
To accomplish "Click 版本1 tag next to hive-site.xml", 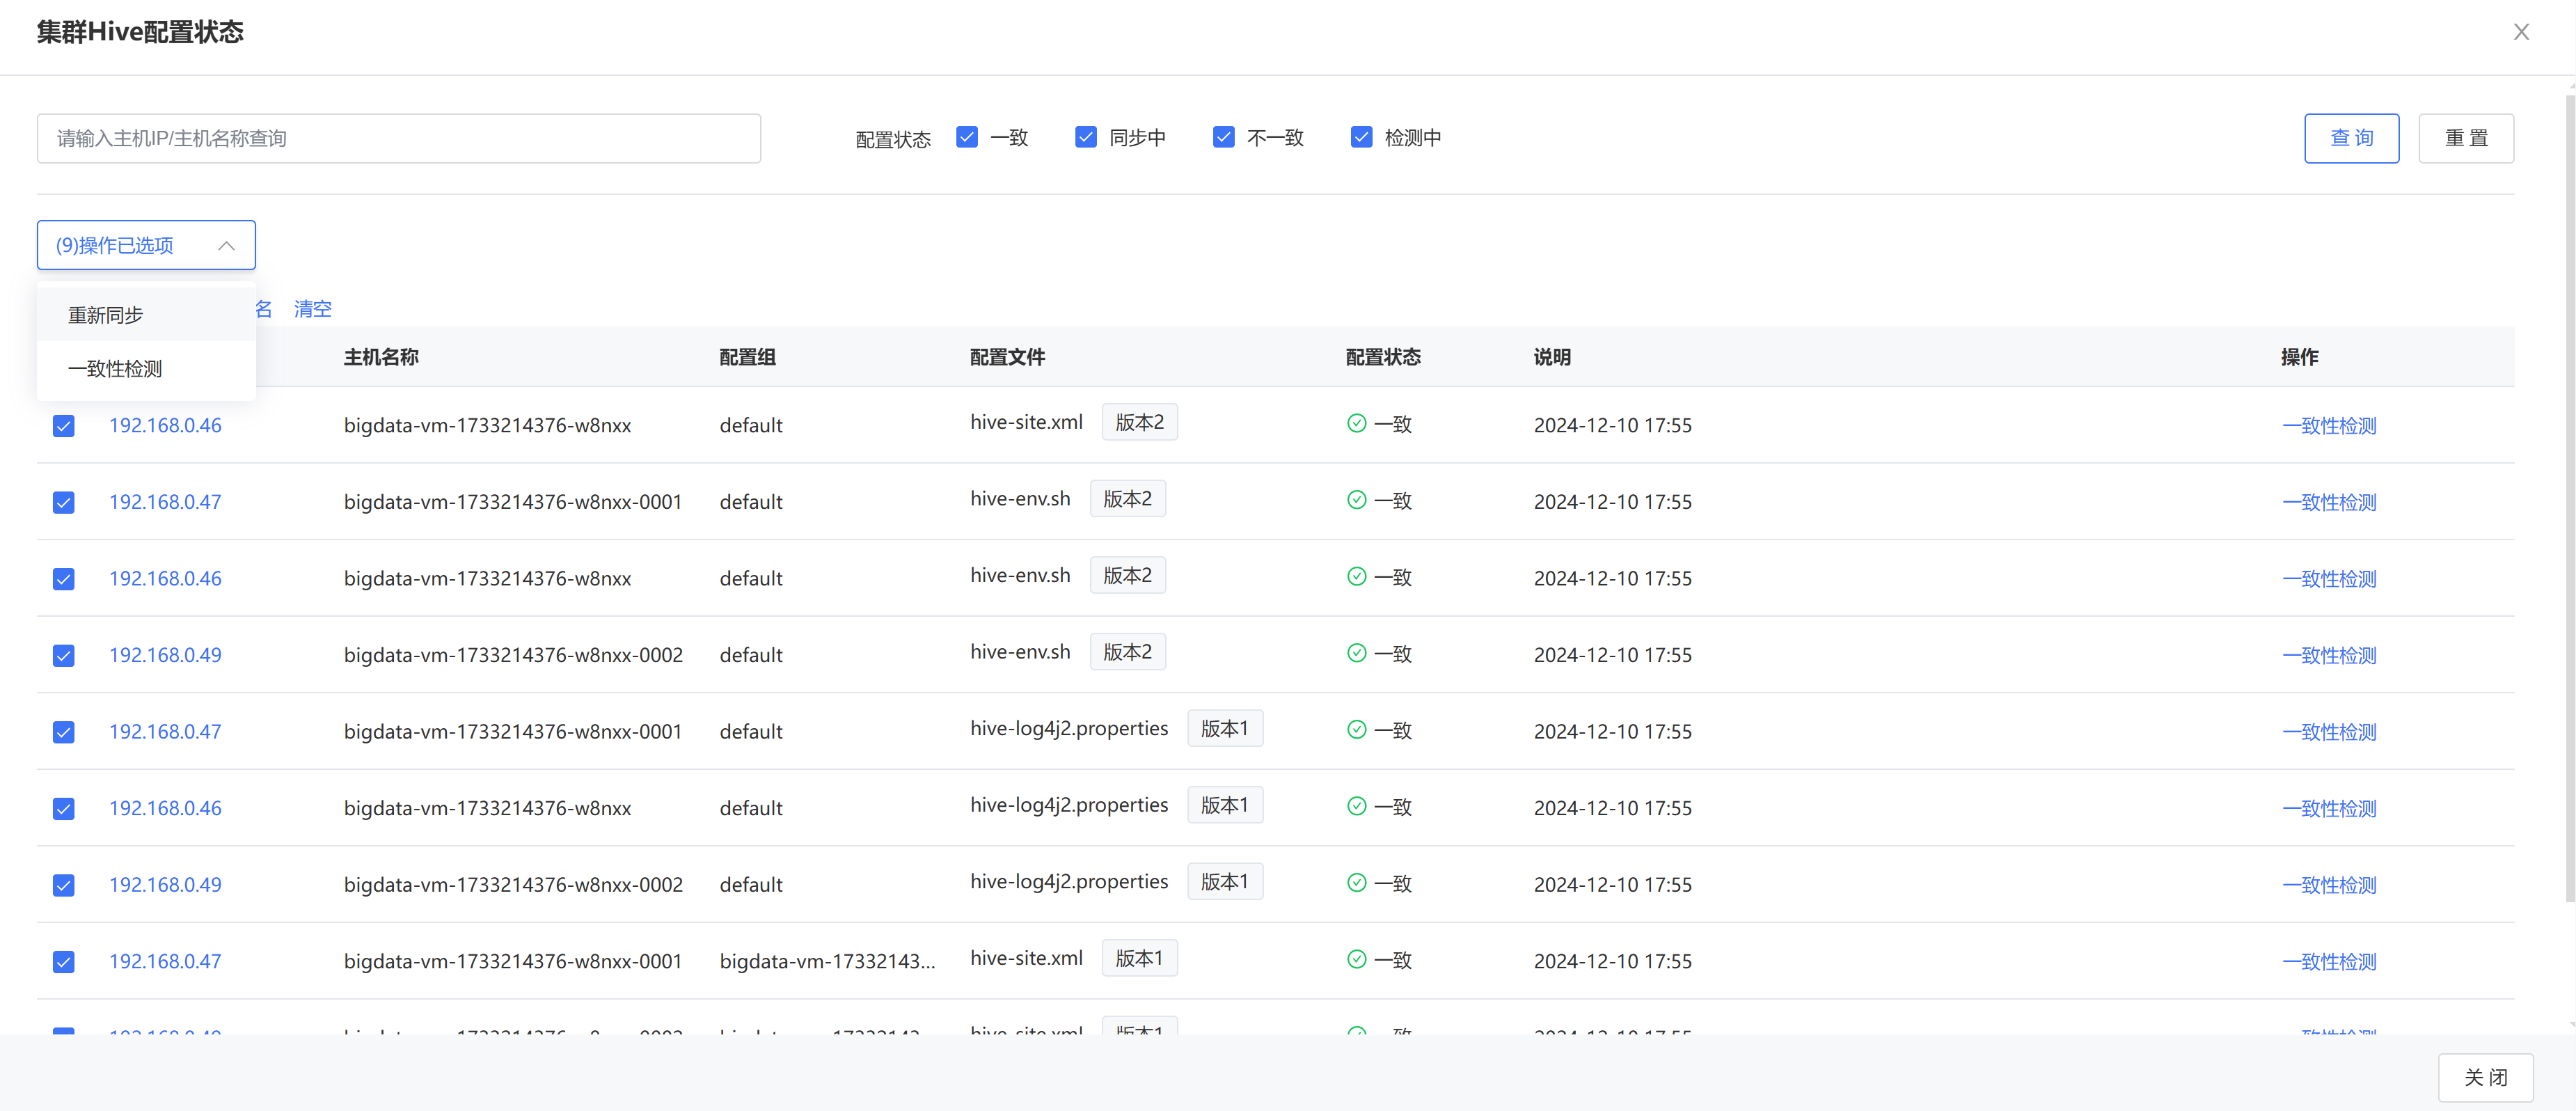I will [x=1139, y=958].
